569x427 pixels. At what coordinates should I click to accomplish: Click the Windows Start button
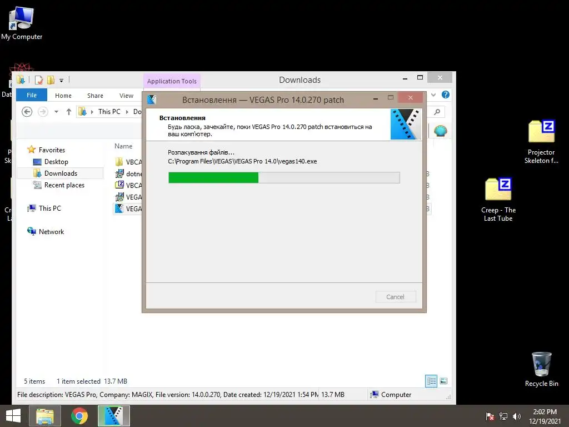coord(13,416)
